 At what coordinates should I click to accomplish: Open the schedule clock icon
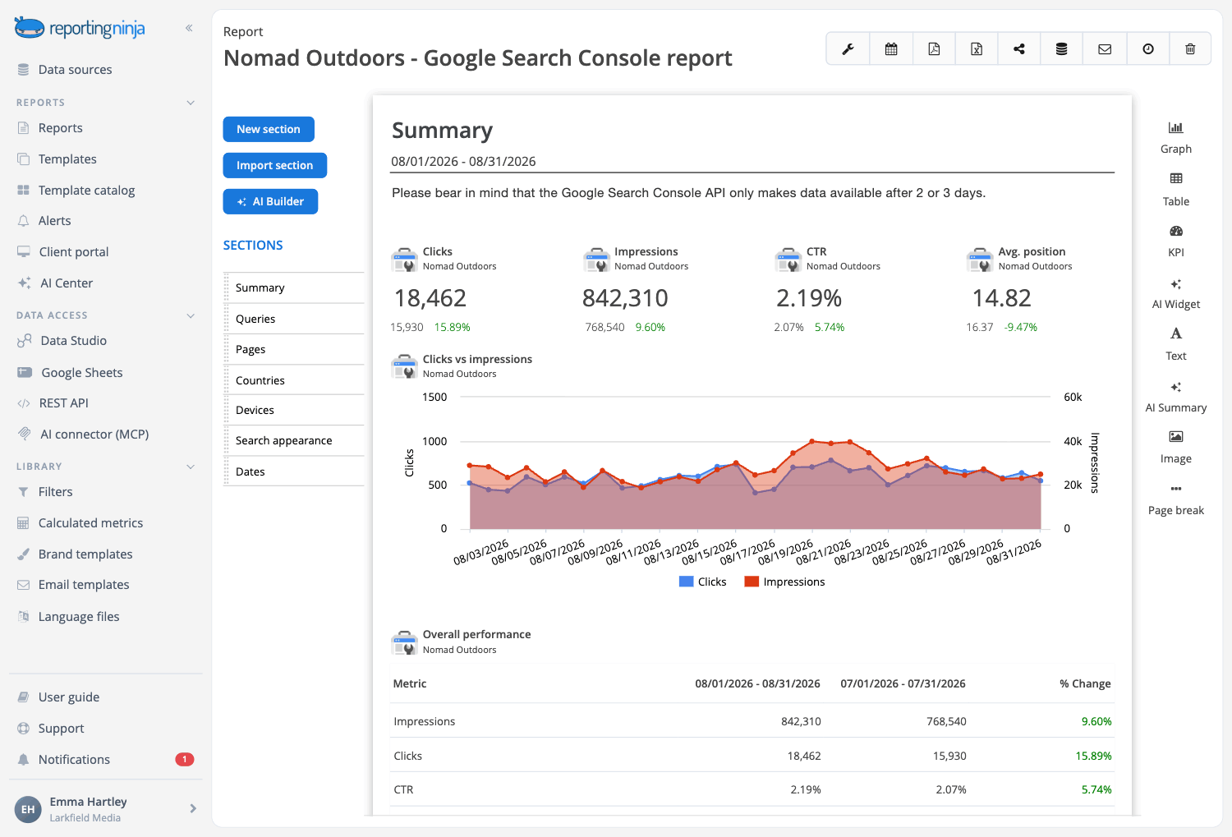(x=1148, y=49)
